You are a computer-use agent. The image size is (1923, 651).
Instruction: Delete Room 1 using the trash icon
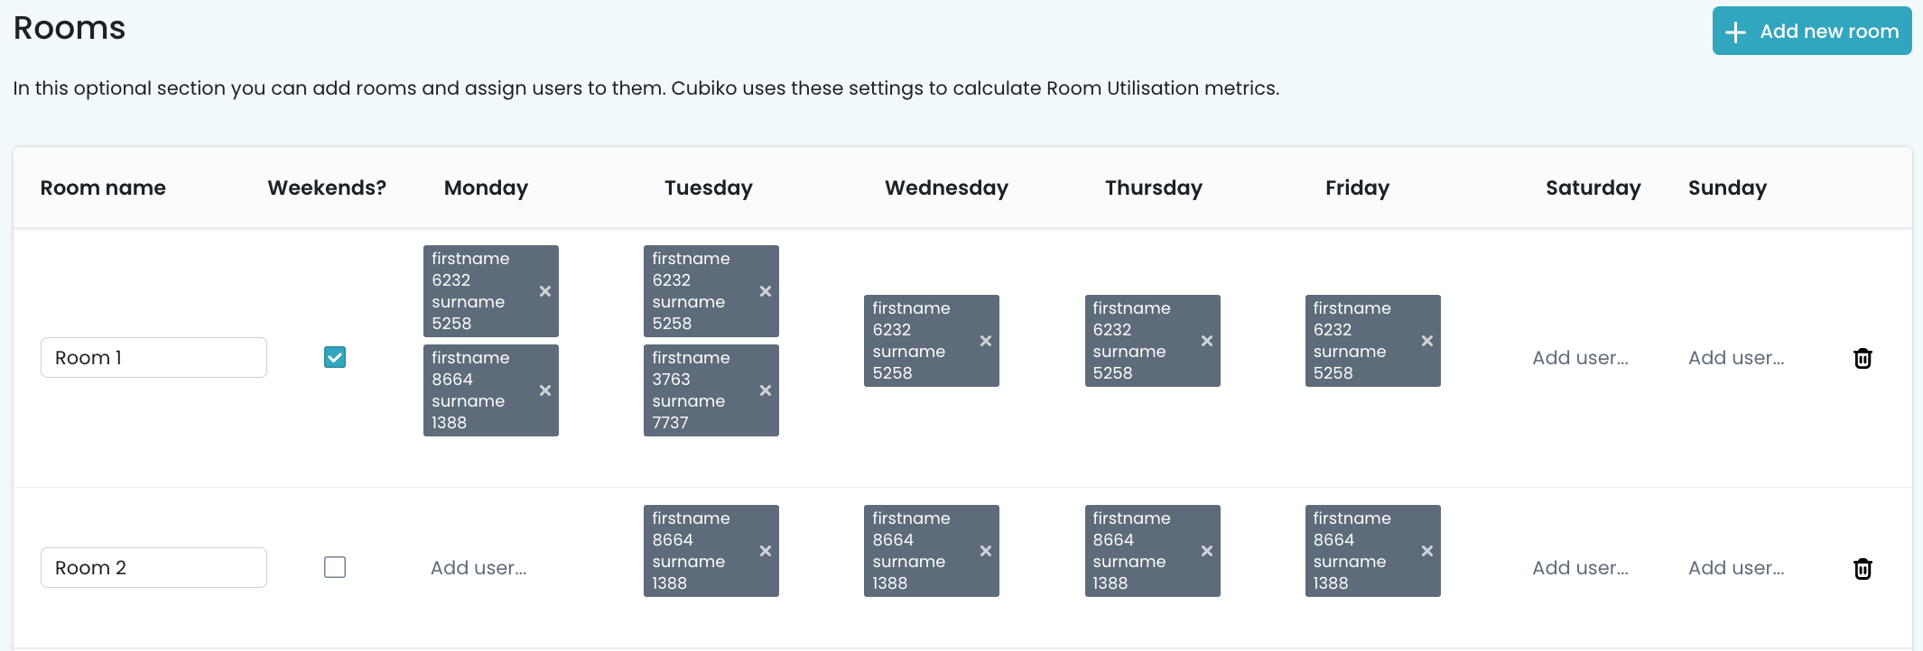(1863, 358)
